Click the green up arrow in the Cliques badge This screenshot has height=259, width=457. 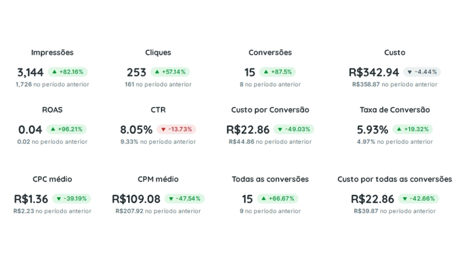[x=157, y=72]
